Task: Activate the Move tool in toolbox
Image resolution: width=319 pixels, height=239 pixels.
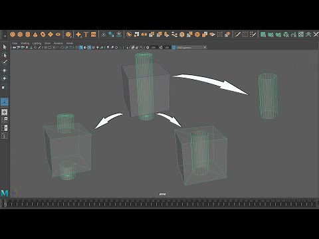Action: [5, 70]
